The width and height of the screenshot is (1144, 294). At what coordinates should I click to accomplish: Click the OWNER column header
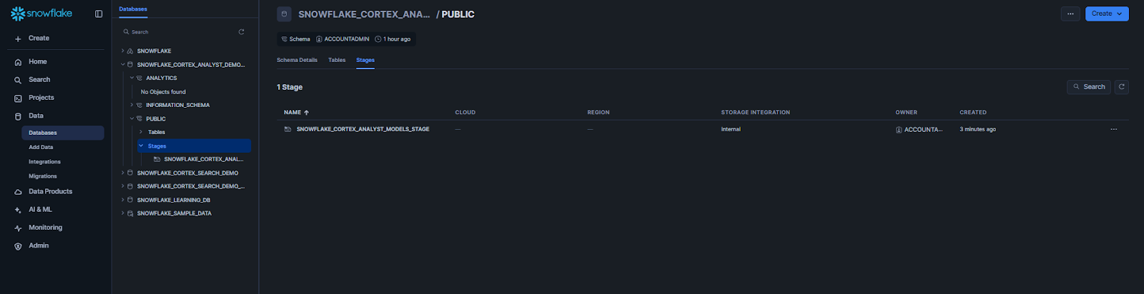coord(906,113)
